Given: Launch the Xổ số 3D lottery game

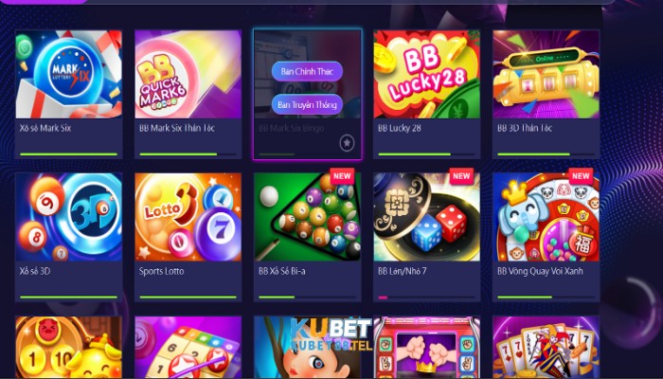Looking at the screenshot, I should point(68,237).
